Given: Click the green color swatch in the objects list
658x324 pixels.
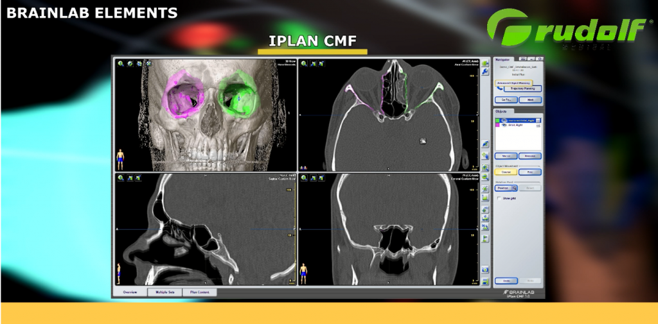Looking at the screenshot, I should 498,120.
